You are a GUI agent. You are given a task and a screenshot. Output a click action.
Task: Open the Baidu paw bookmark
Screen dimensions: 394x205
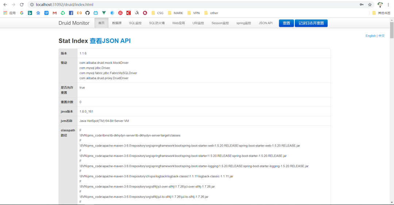click(38, 13)
